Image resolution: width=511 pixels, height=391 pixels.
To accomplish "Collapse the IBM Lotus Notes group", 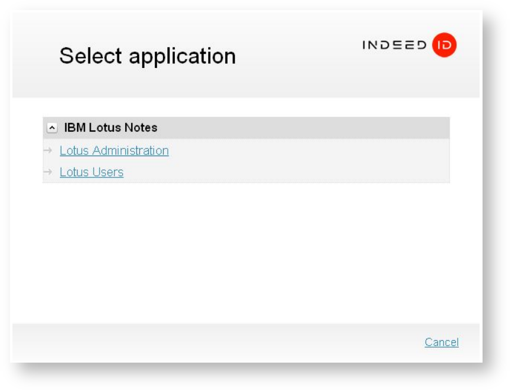I will point(52,128).
